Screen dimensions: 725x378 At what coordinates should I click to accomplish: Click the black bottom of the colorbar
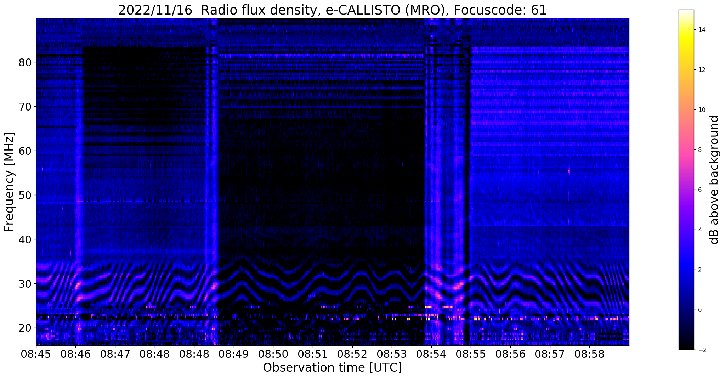686,344
